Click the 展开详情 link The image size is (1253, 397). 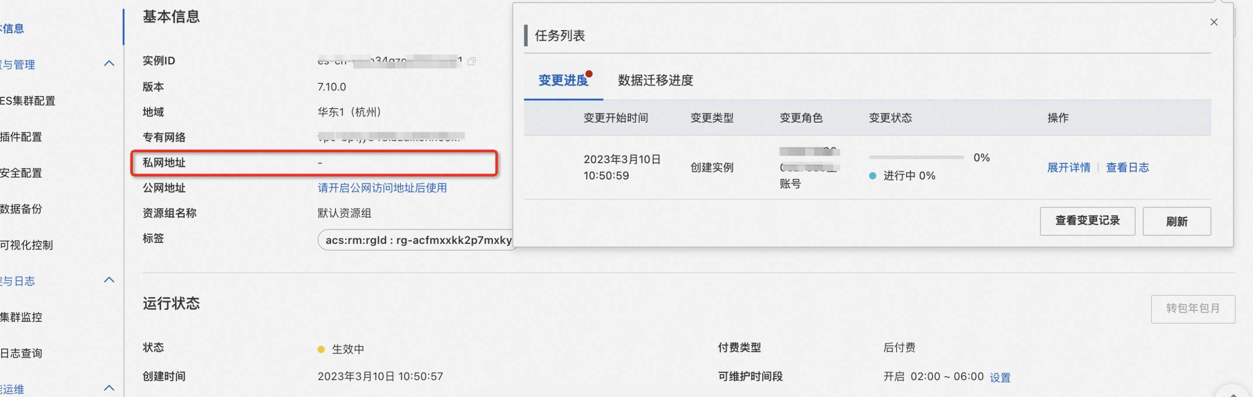[x=1068, y=168]
